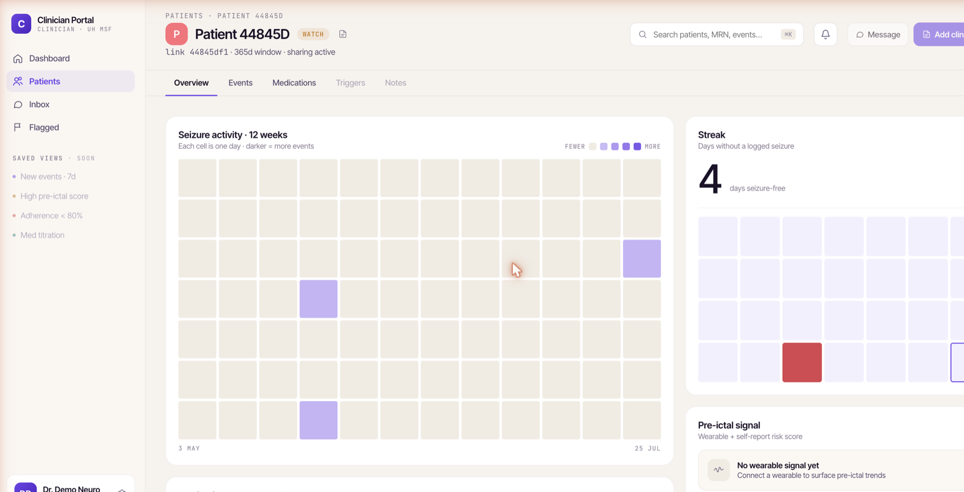Click the Patients people icon
This screenshot has width=964, height=492.
(x=18, y=81)
